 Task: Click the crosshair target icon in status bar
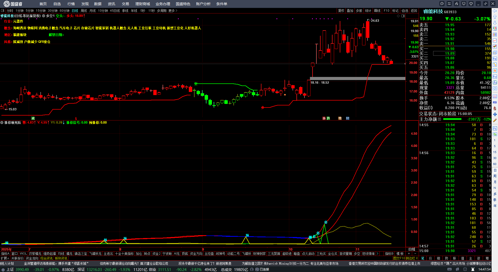tap(466, 269)
